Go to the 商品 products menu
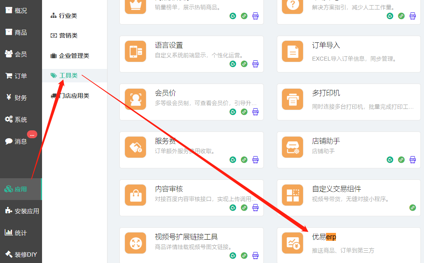The height and width of the screenshot is (263, 424). pyautogui.click(x=21, y=32)
